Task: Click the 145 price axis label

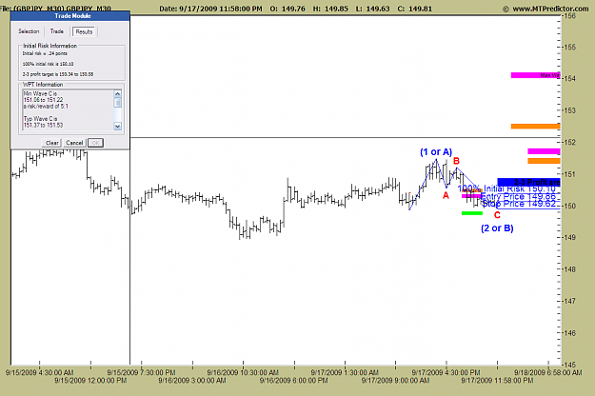Action: point(569,365)
